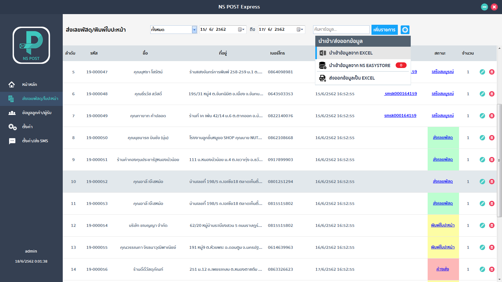Click the NS POST logo

point(31,45)
